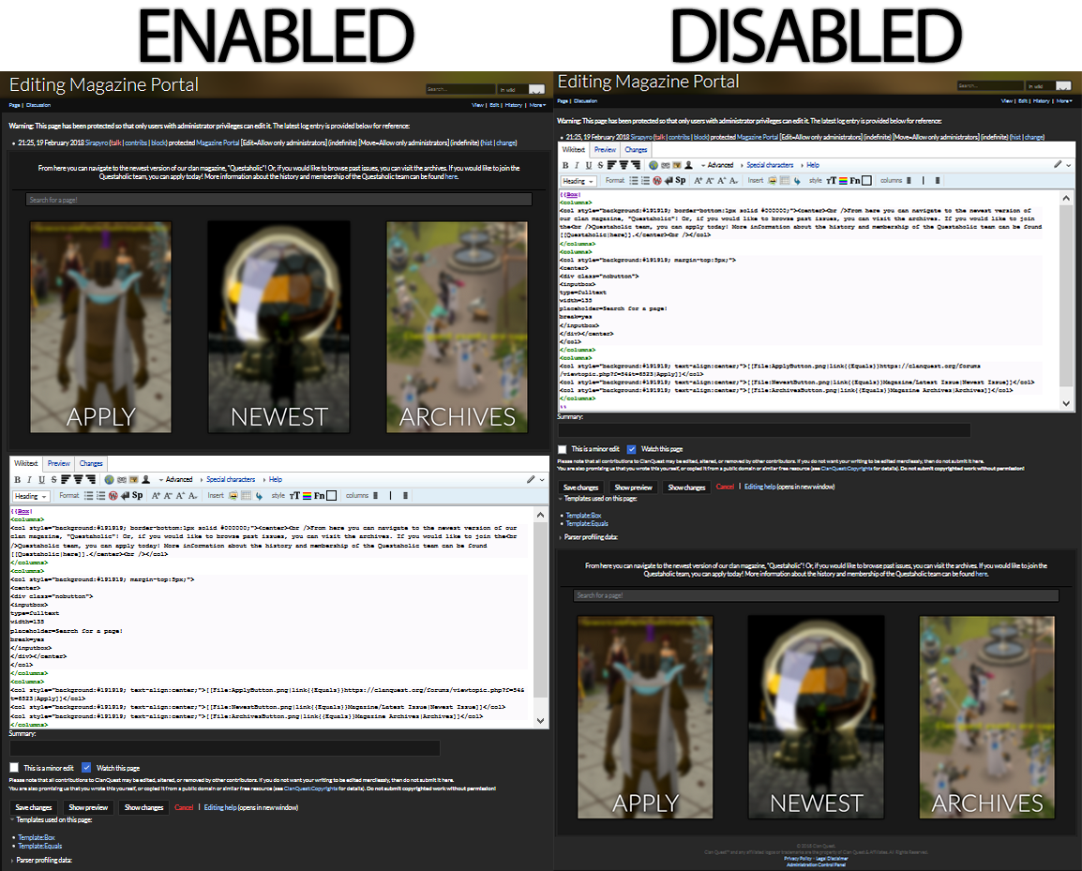Open the History tab in Enabled panel header
Viewport: 1082px width, 871px height.
514,105
